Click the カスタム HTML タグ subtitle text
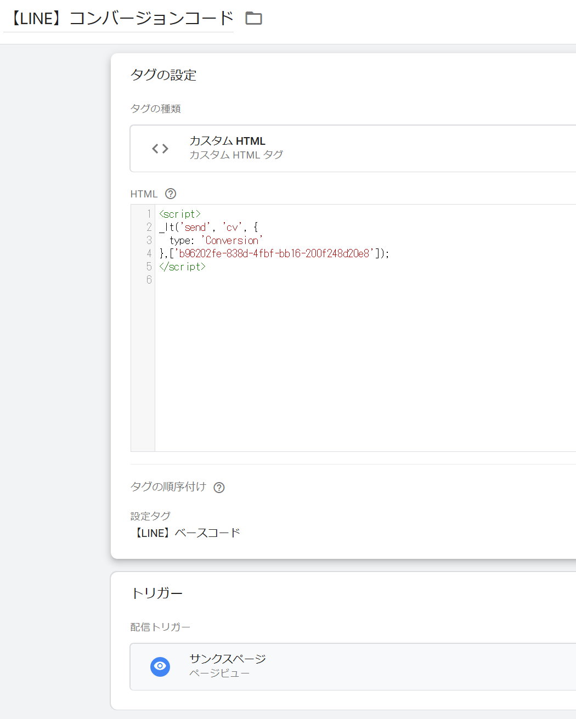576x719 pixels. 236,155
